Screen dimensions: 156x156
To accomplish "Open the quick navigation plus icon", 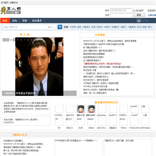I will pos(139,21).
